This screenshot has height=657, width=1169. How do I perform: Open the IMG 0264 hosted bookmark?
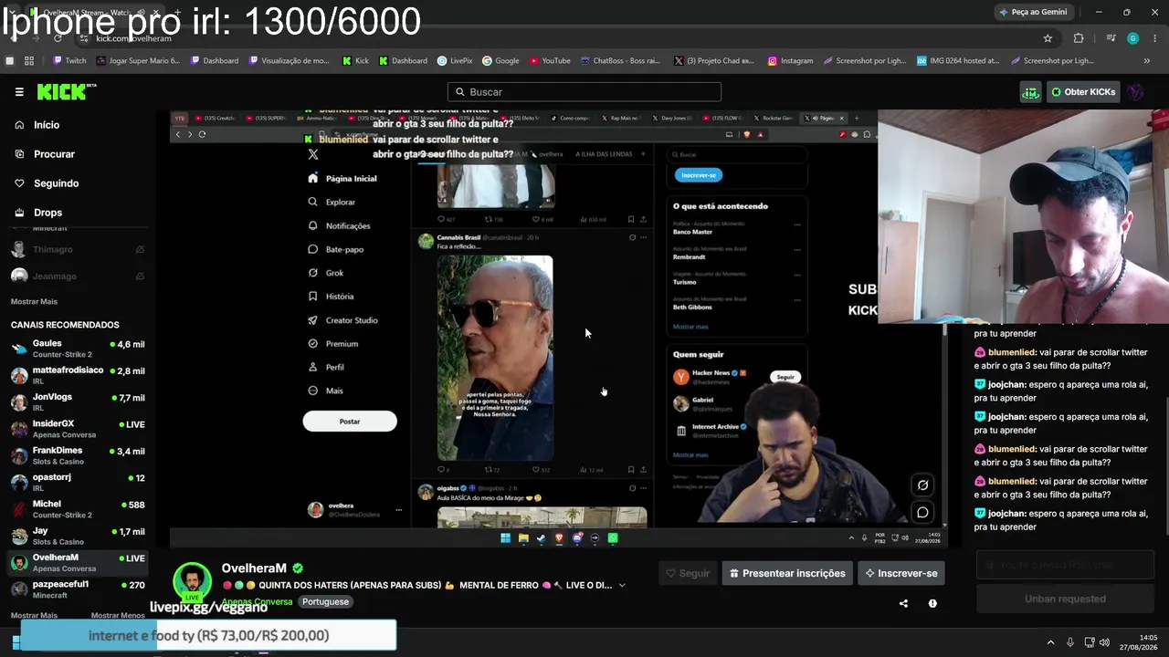coord(958,61)
